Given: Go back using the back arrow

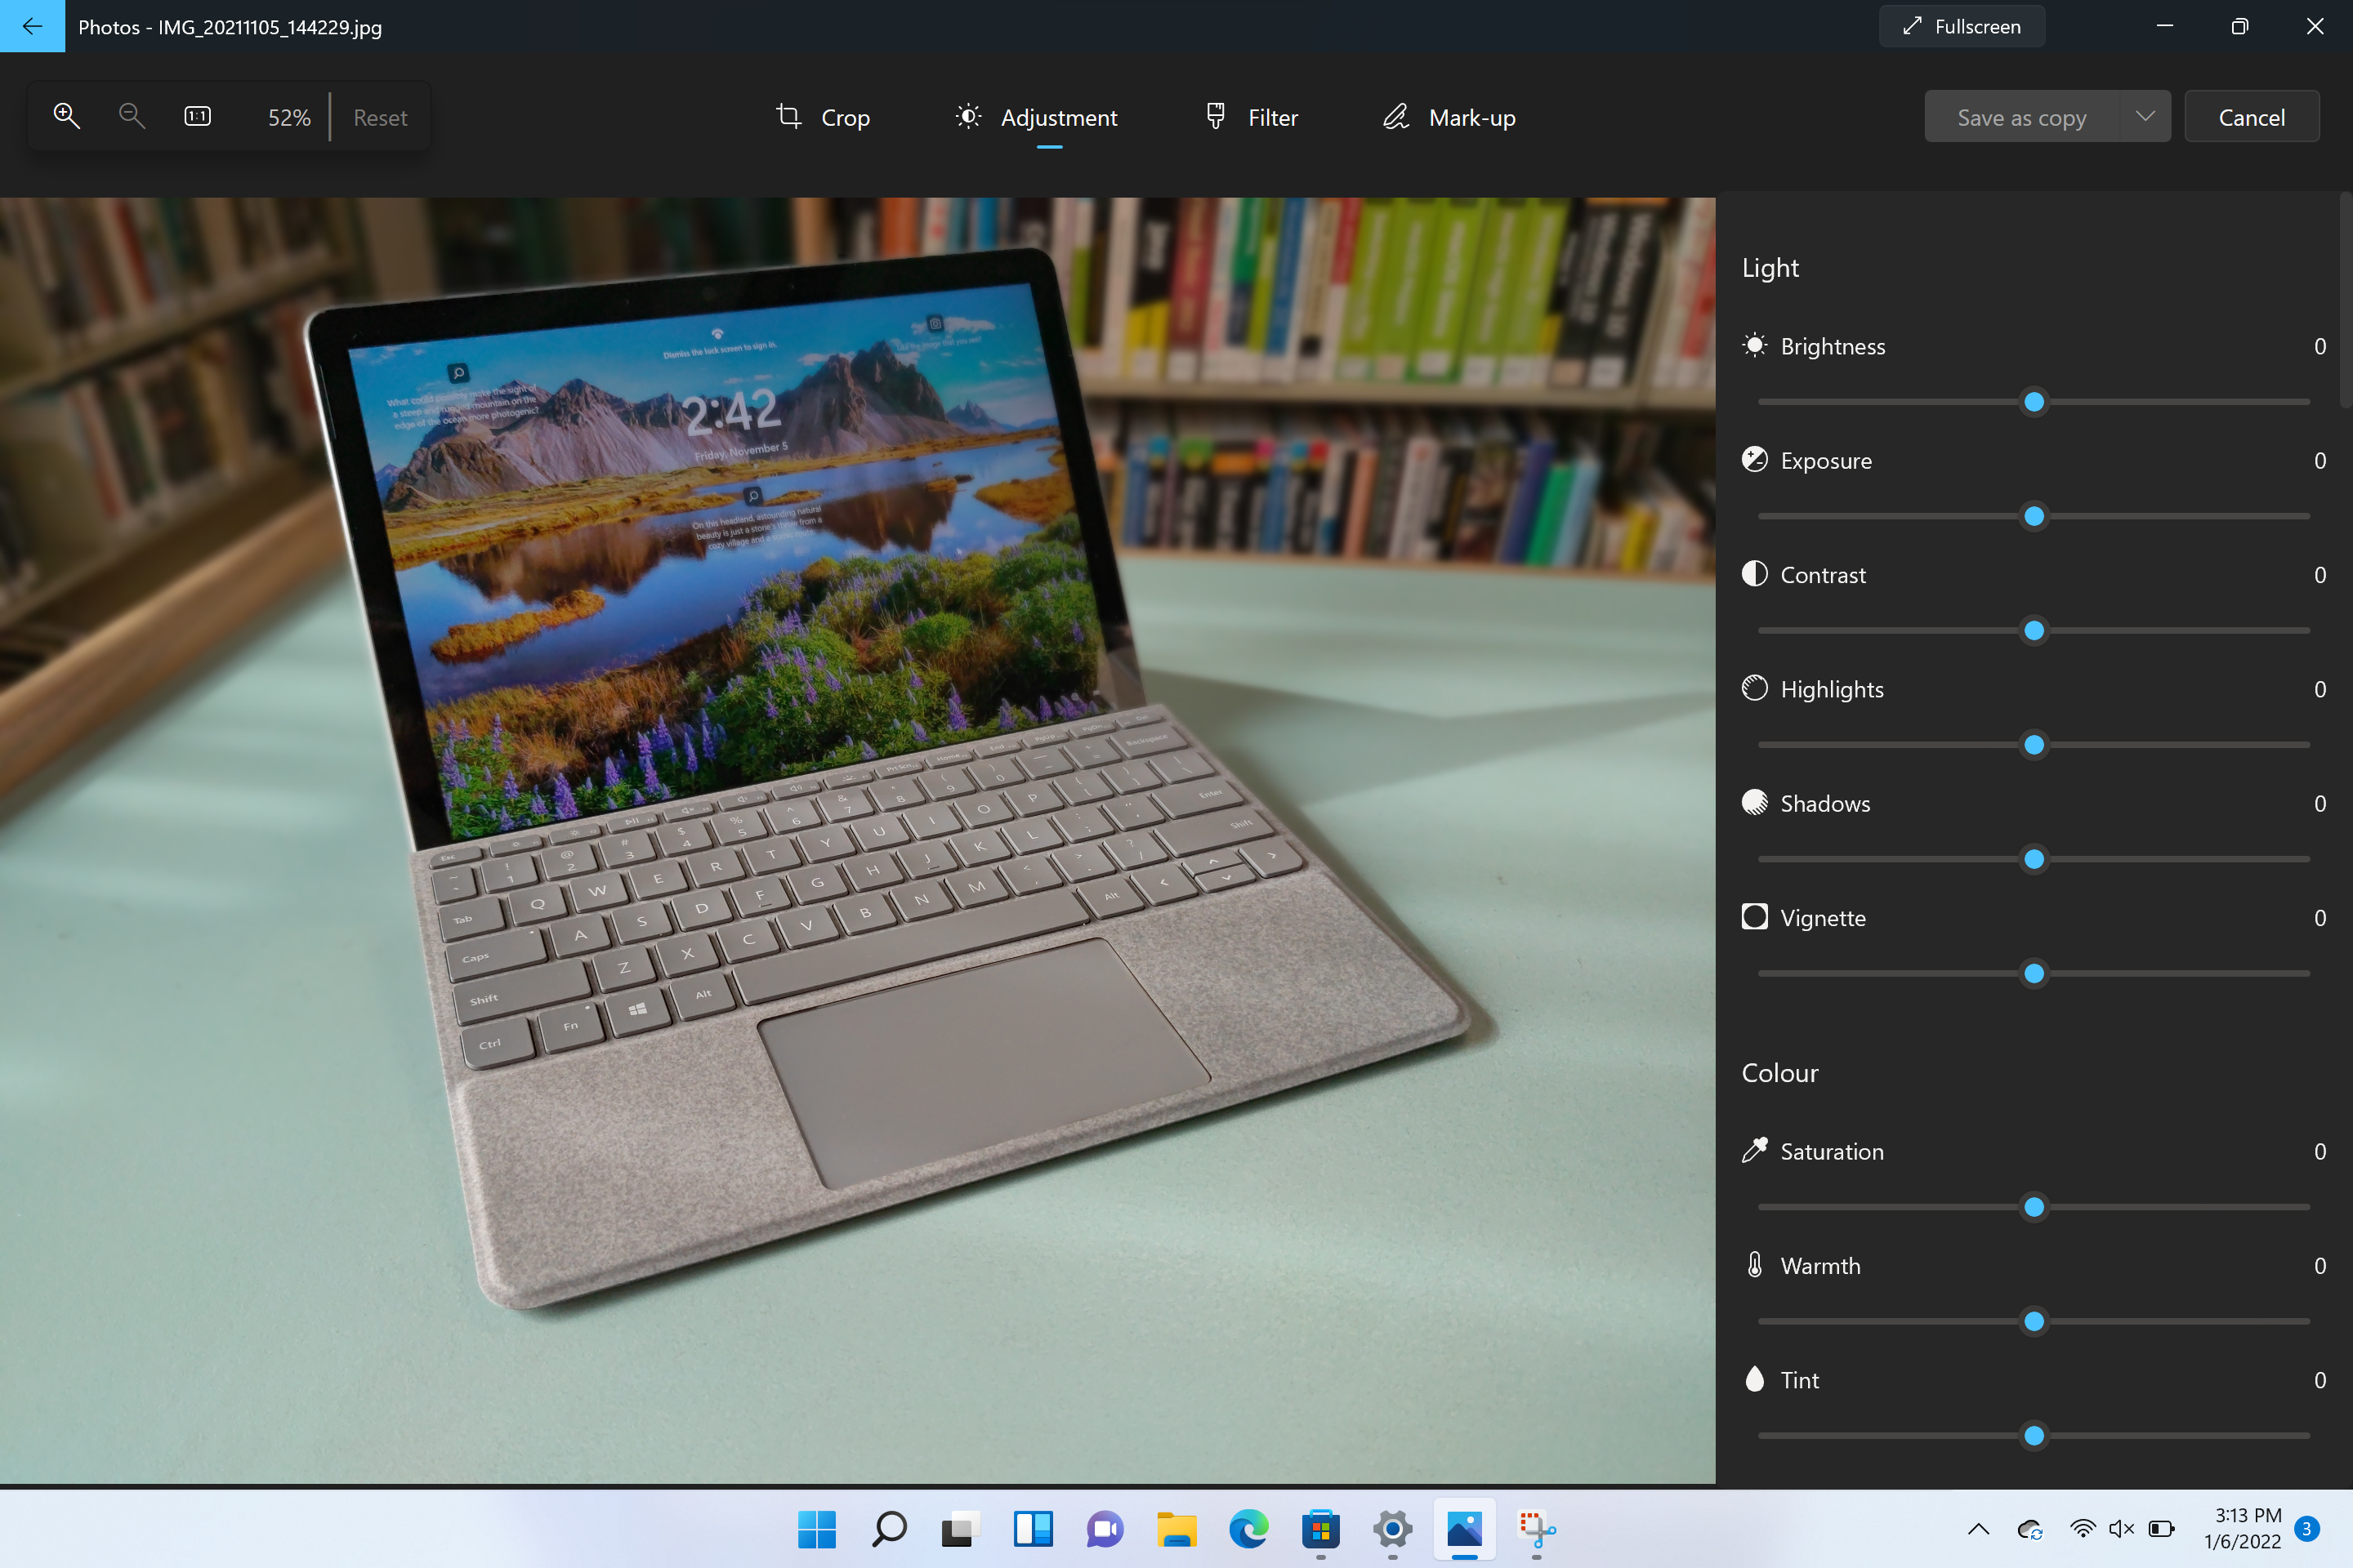Looking at the screenshot, I should click(32, 26).
